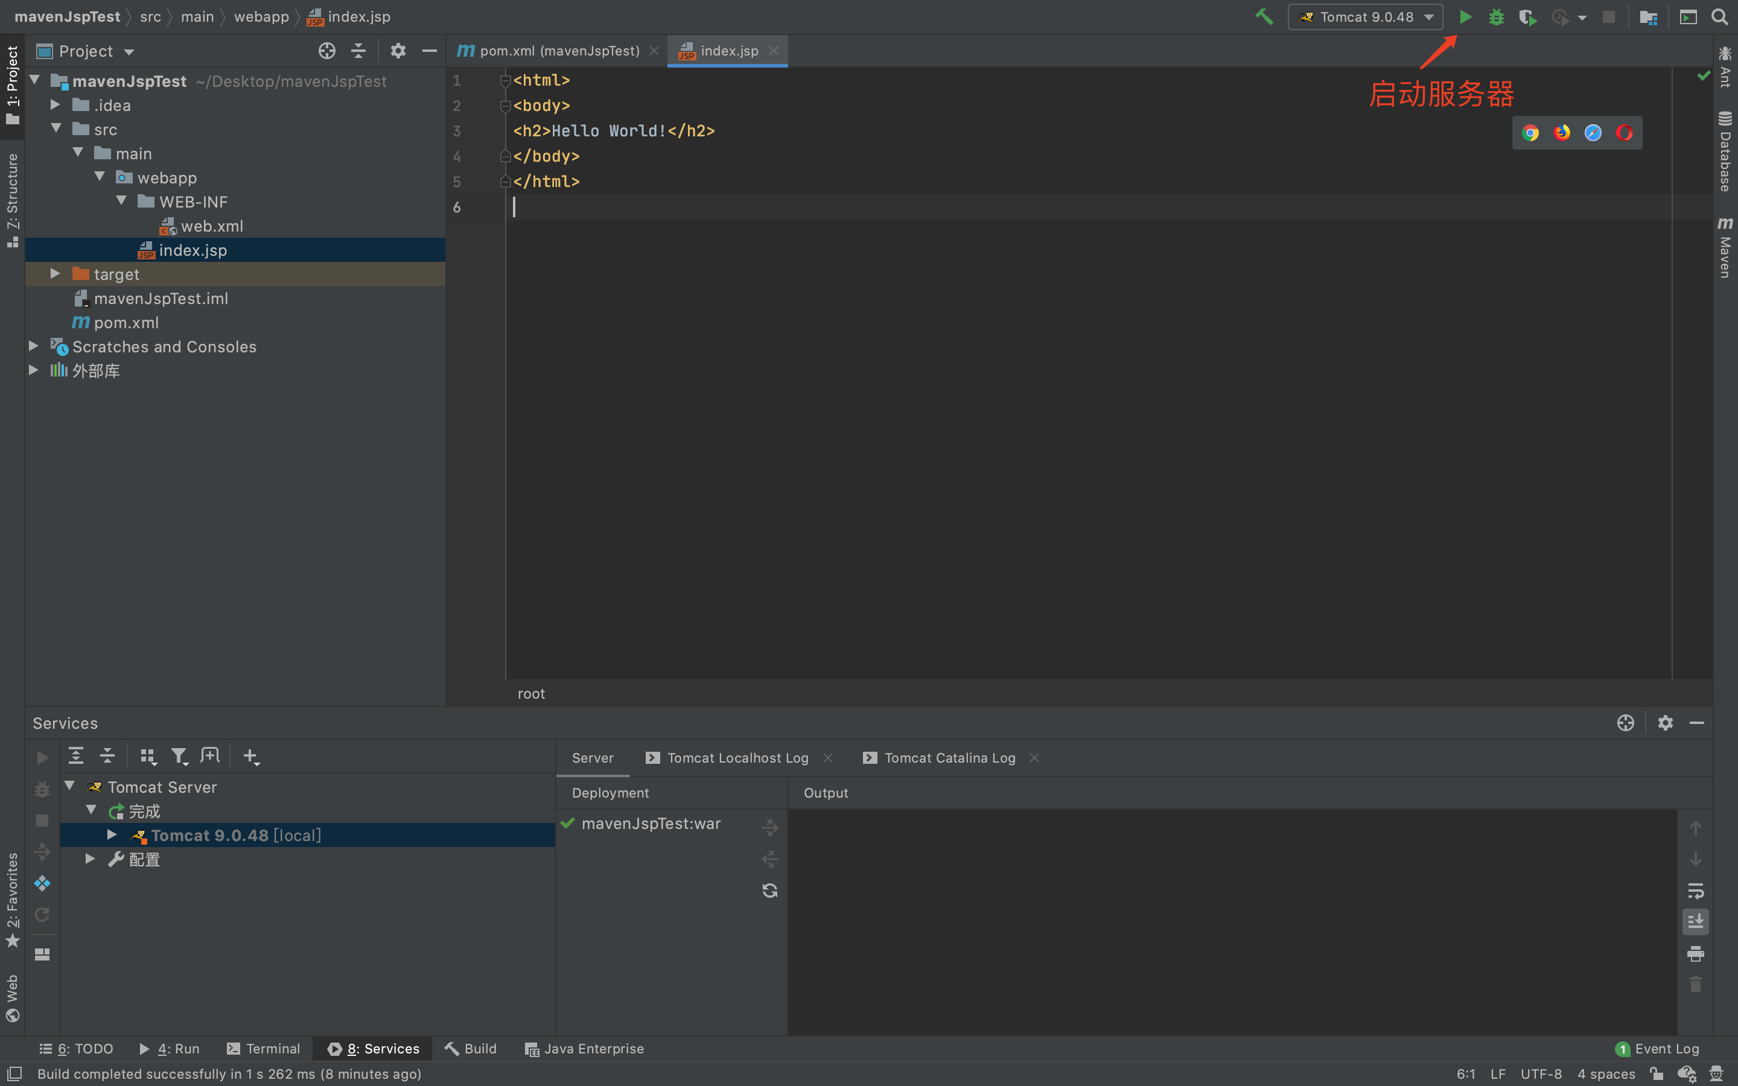Image resolution: width=1738 pixels, height=1086 pixels.
Task: Locate opened file in Project panel
Action: pos(326,51)
